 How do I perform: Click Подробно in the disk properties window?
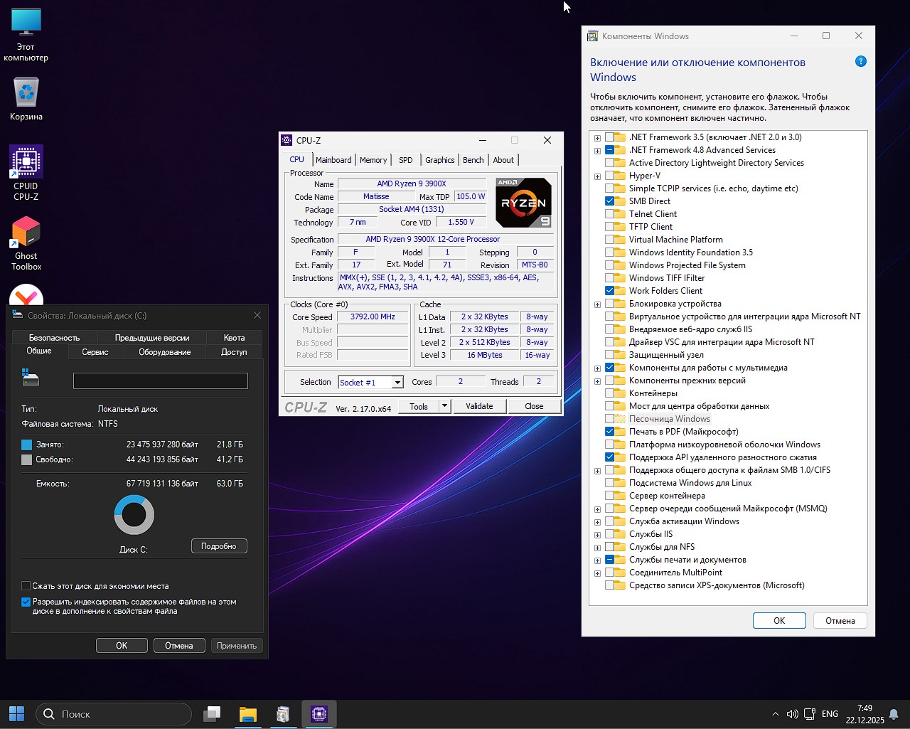219,546
